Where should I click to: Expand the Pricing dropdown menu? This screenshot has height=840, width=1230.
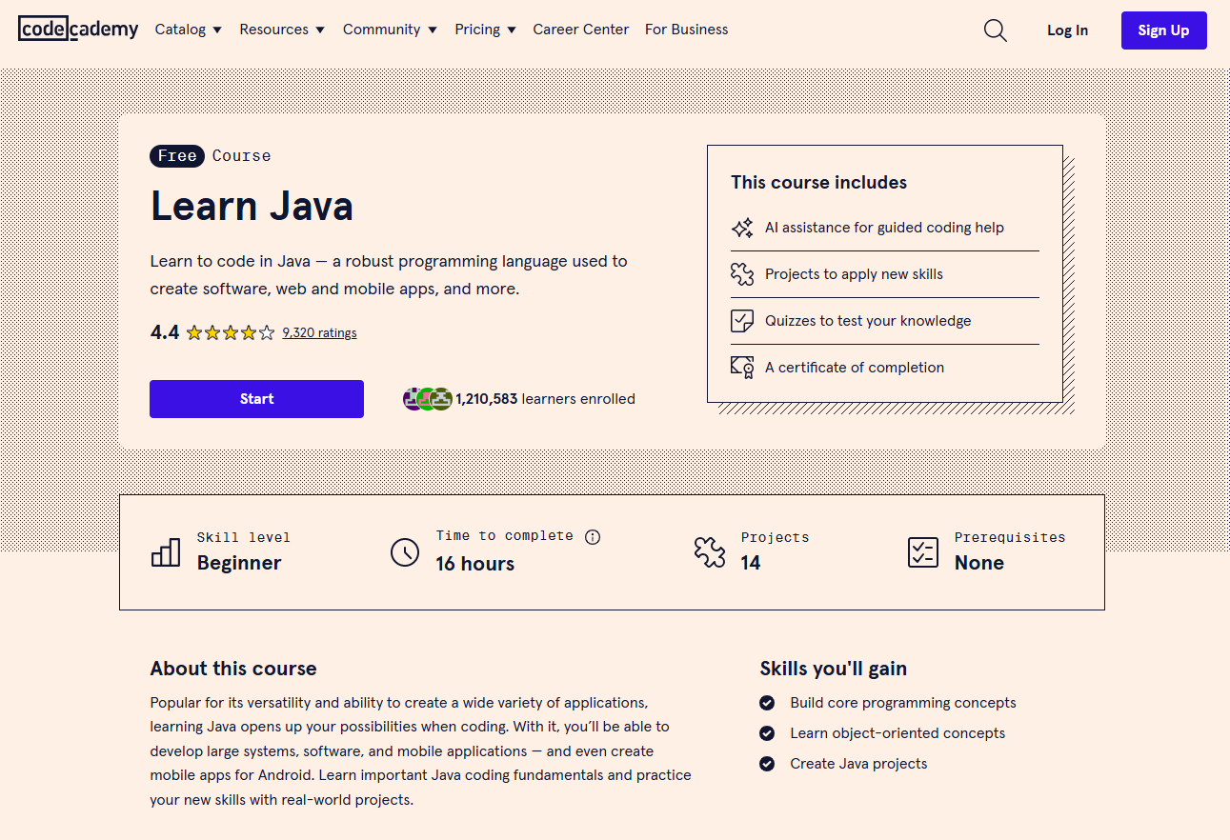(486, 30)
